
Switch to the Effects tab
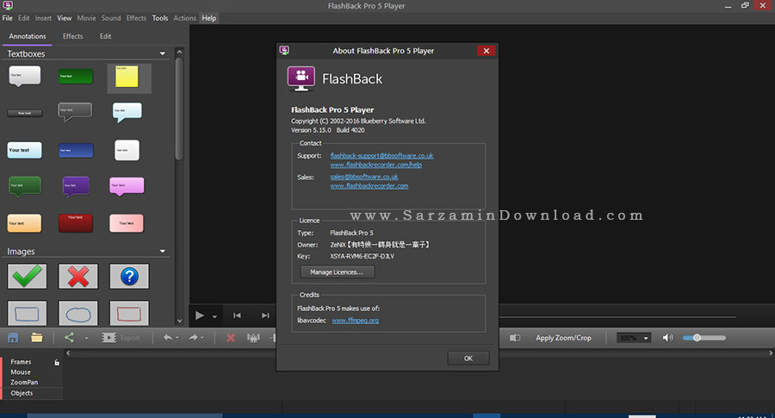click(72, 36)
